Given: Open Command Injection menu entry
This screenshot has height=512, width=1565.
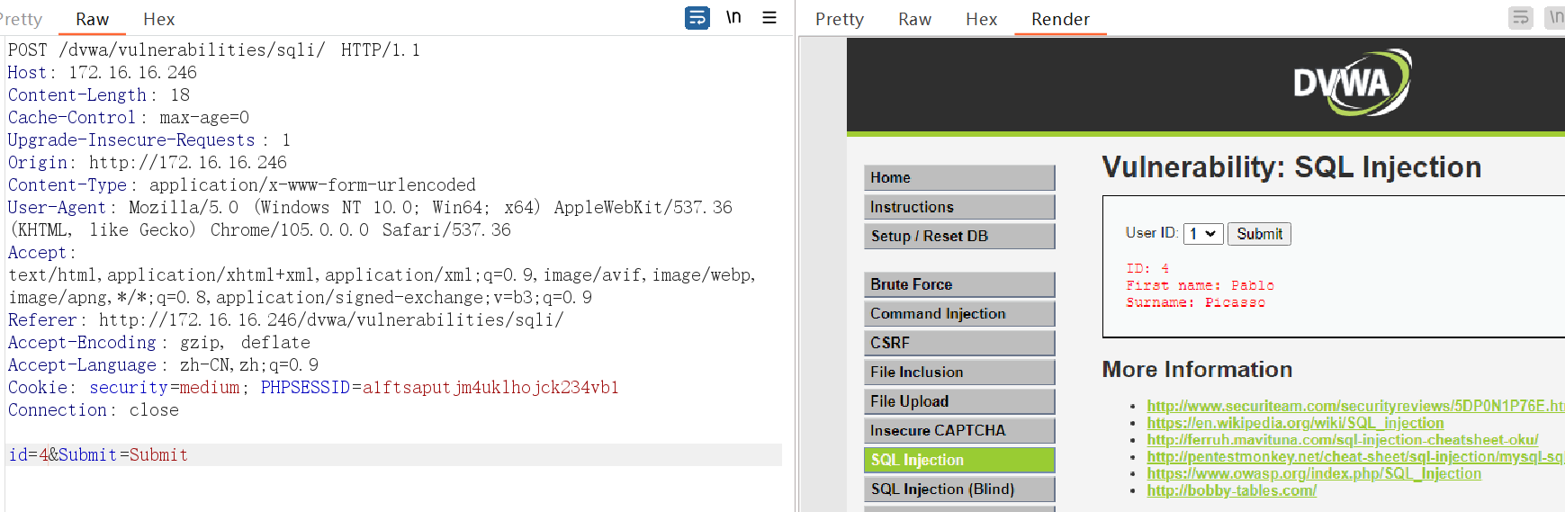Looking at the screenshot, I should 959,313.
